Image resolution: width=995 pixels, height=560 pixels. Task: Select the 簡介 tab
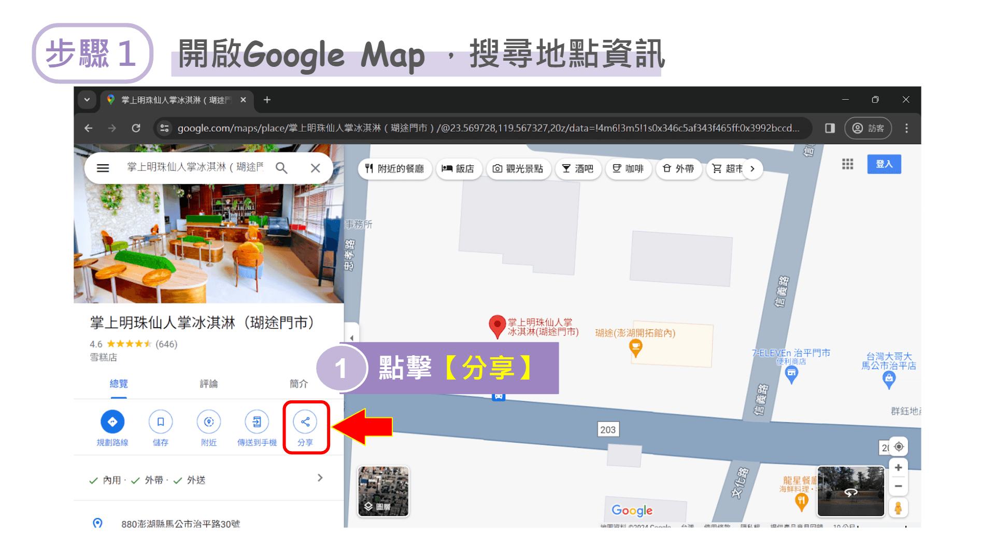coord(298,384)
